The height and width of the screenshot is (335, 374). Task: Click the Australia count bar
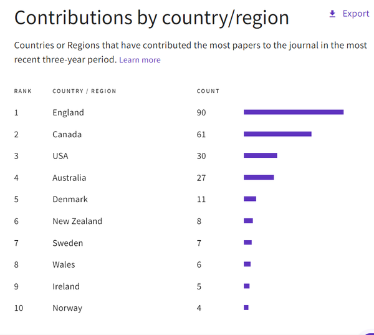tap(259, 177)
